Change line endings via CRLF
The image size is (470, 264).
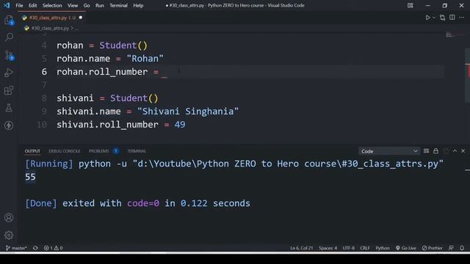coord(365,248)
